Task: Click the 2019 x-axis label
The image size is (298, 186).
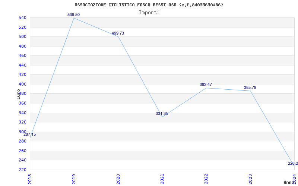Action: click(74, 179)
